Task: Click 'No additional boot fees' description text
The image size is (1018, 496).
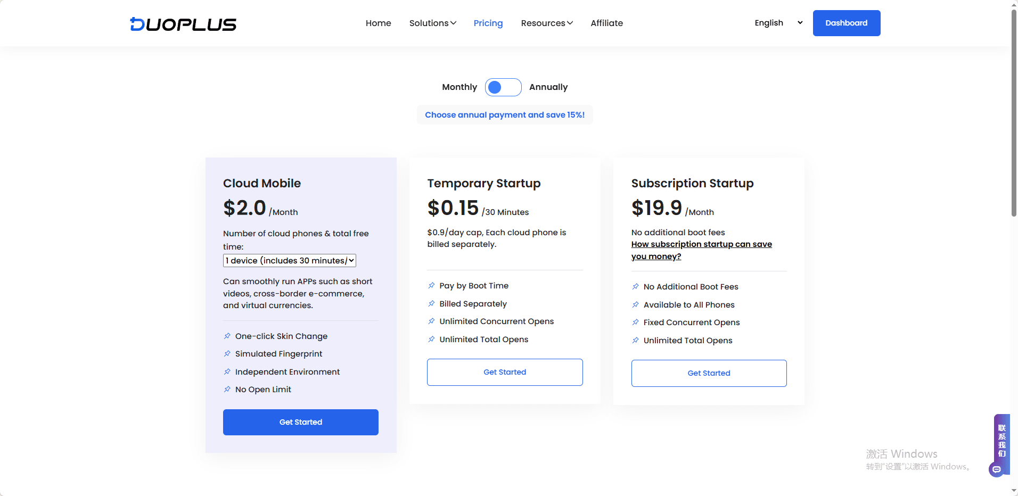Action: coord(678,232)
